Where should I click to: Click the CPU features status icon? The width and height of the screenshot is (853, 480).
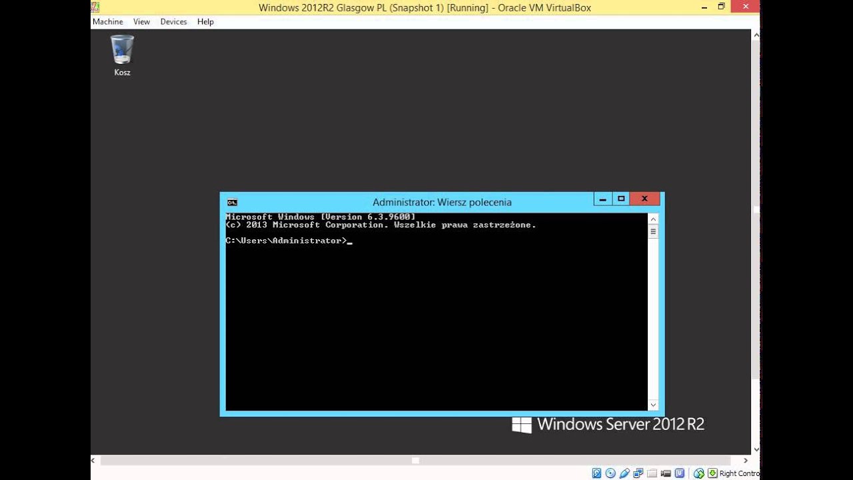[x=680, y=473]
